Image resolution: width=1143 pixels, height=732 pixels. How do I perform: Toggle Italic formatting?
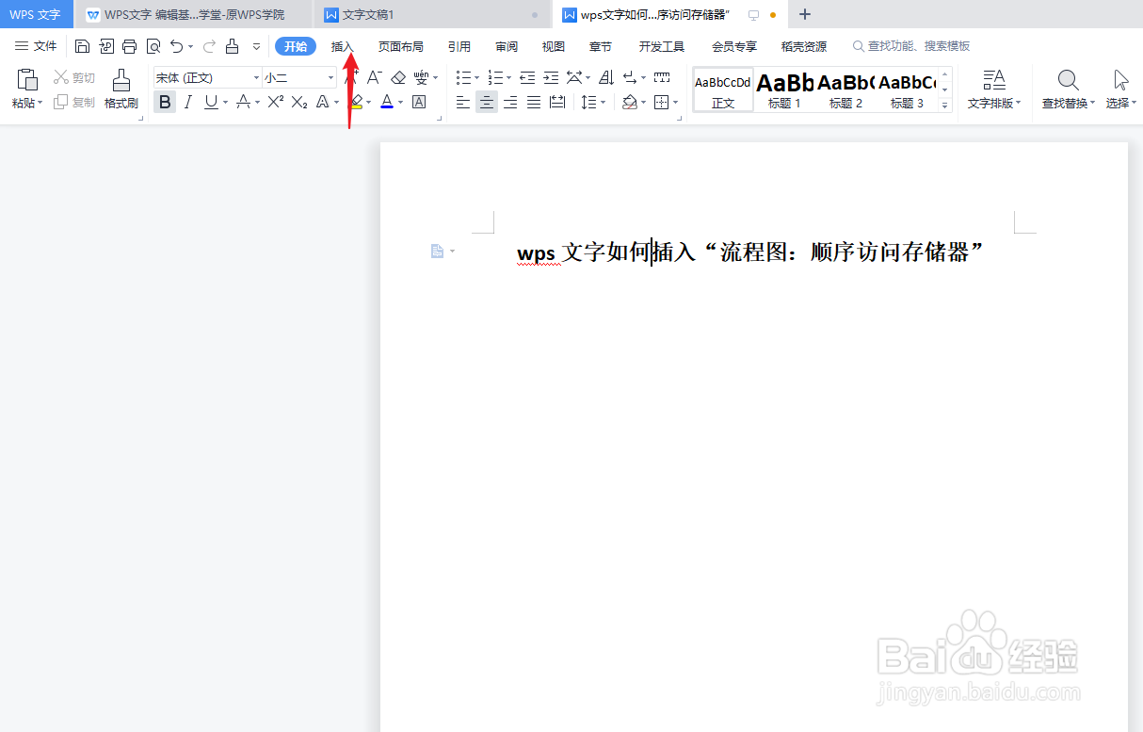pyautogui.click(x=188, y=102)
